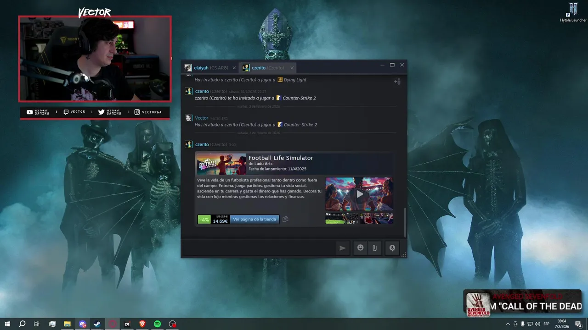This screenshot has height=330, width=588.
Task: Copy the Football Life Simulator store link
Action: [285, 219]
